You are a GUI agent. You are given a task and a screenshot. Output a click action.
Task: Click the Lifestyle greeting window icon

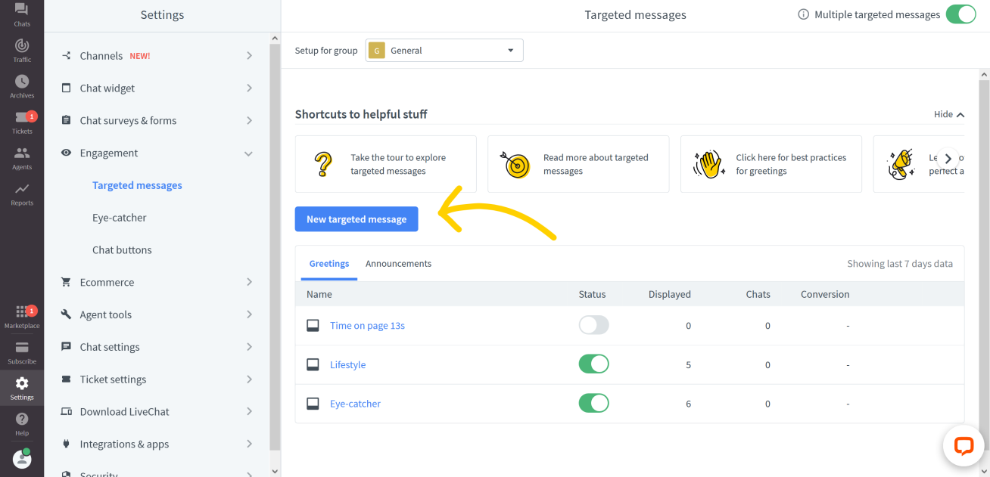click(x=313, y=364)
